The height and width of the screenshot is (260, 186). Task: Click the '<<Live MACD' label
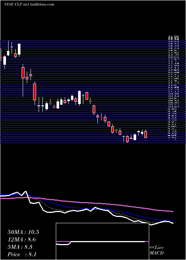click(157, 250)
